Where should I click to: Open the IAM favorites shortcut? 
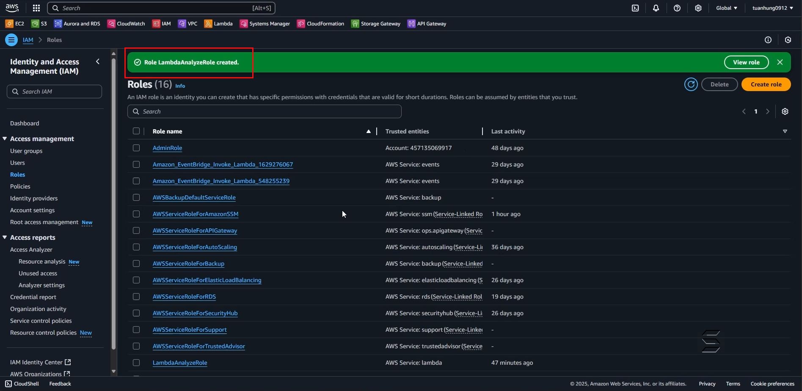[x=162, y=24]
